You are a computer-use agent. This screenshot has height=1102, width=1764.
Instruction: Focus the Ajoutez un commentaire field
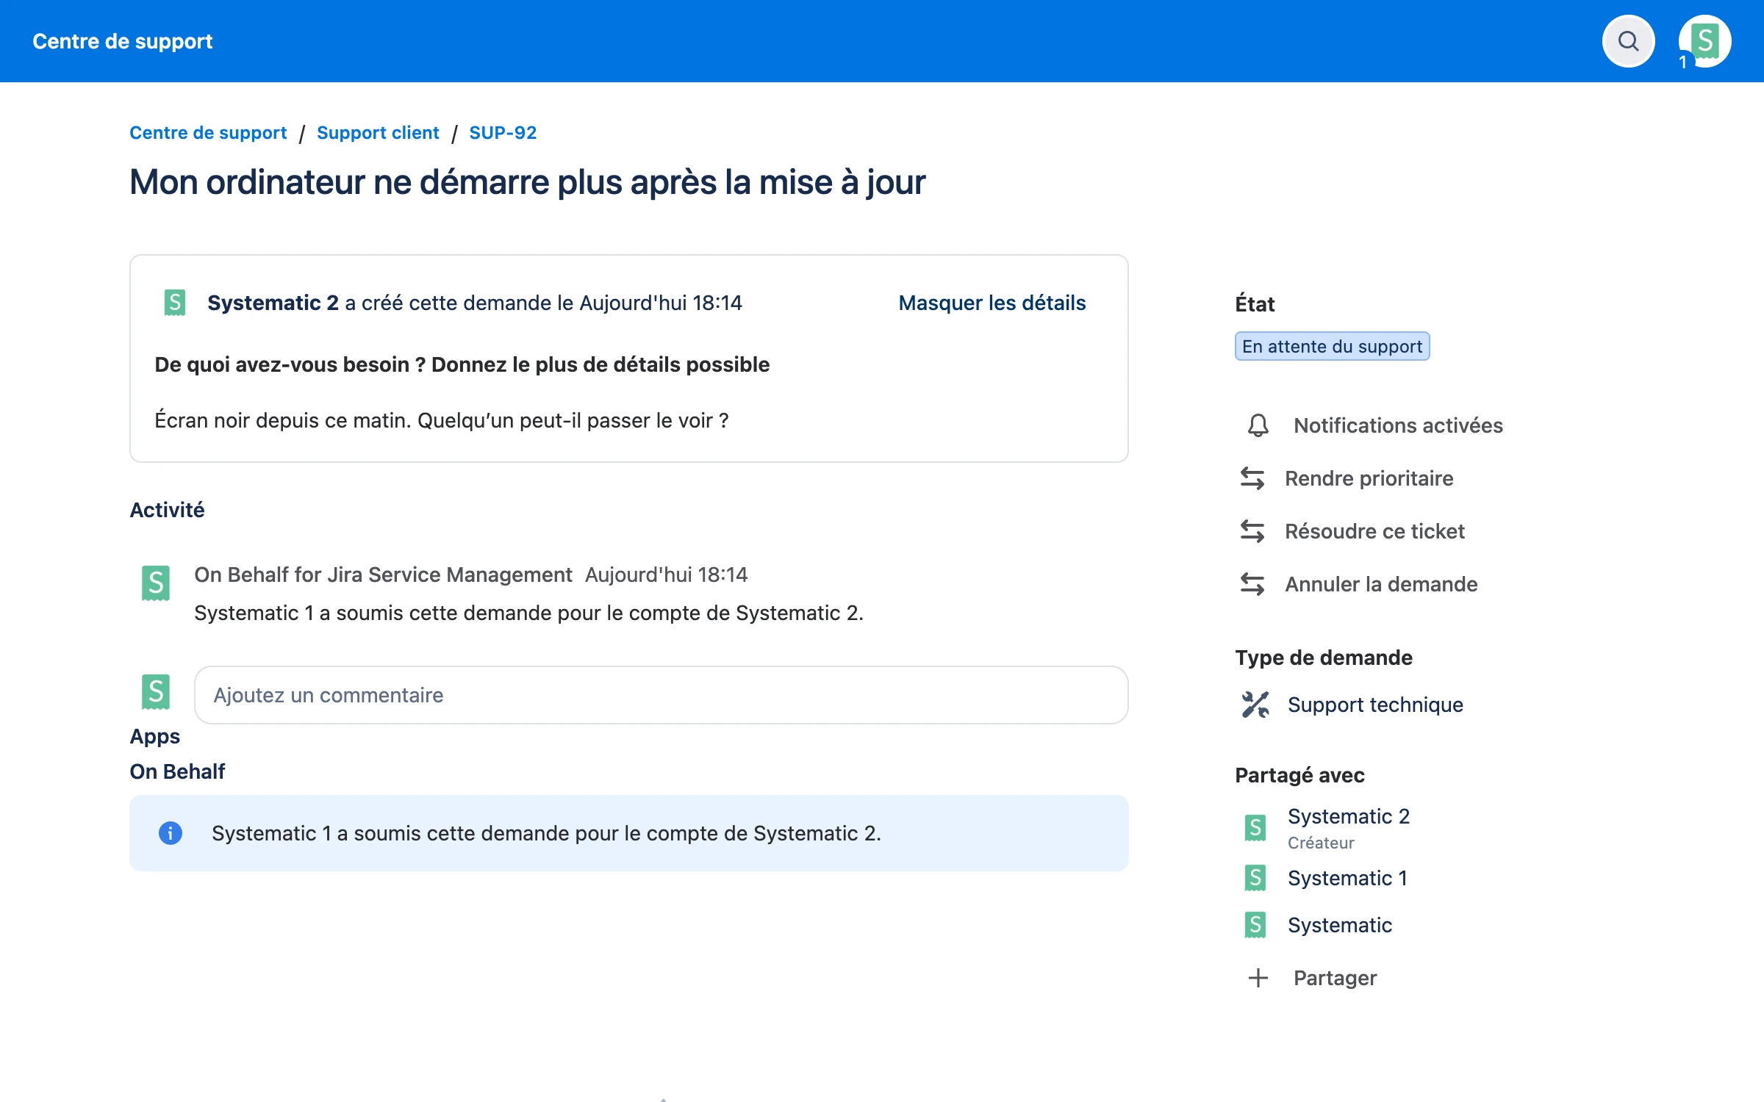pyautogui.click(x=661, y=695)
